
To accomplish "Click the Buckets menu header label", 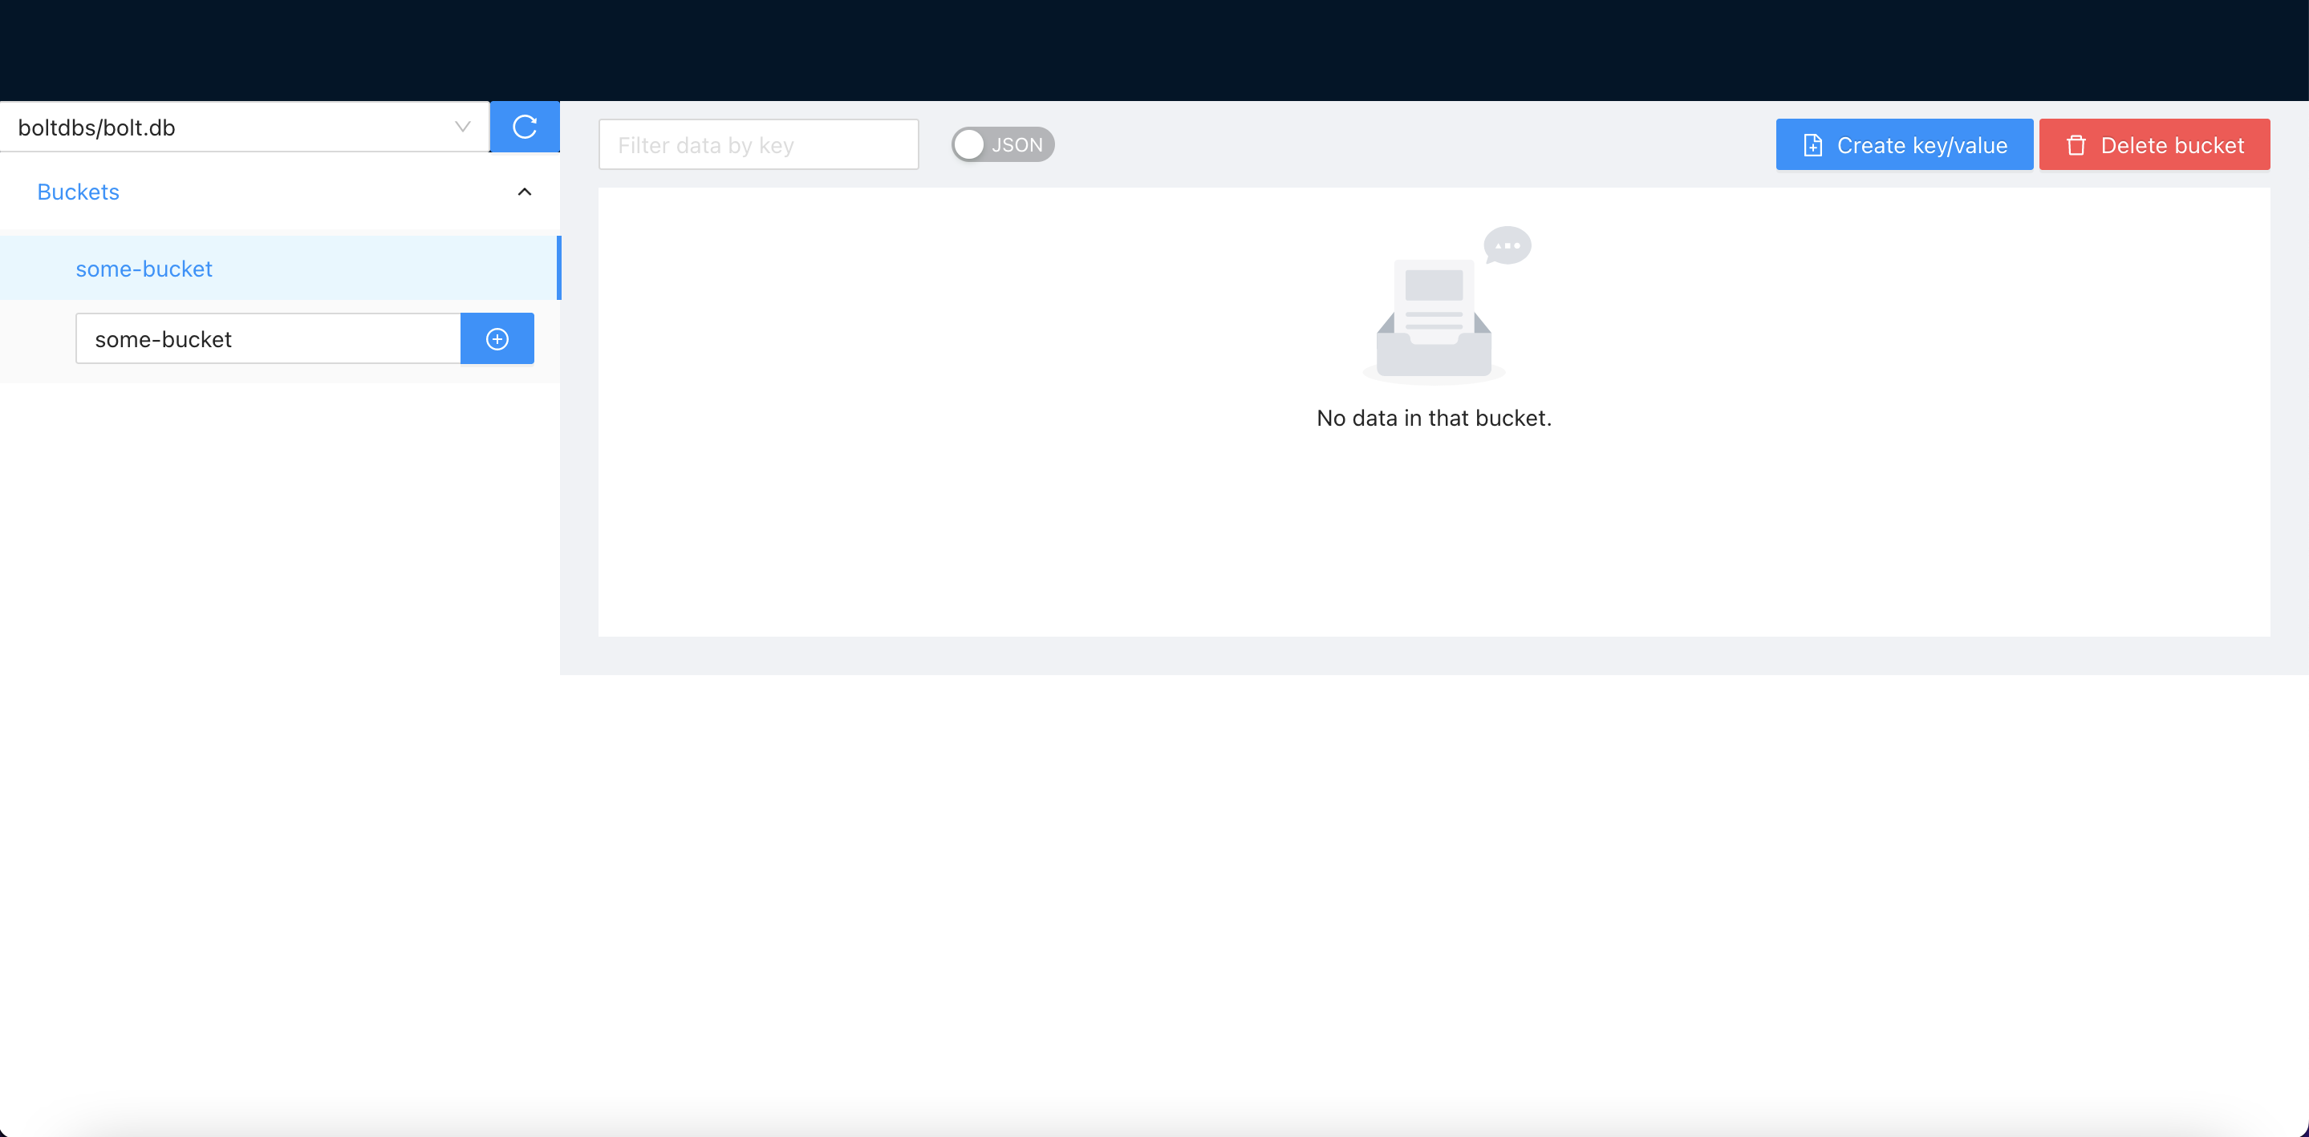I will [x=78, y=192].
